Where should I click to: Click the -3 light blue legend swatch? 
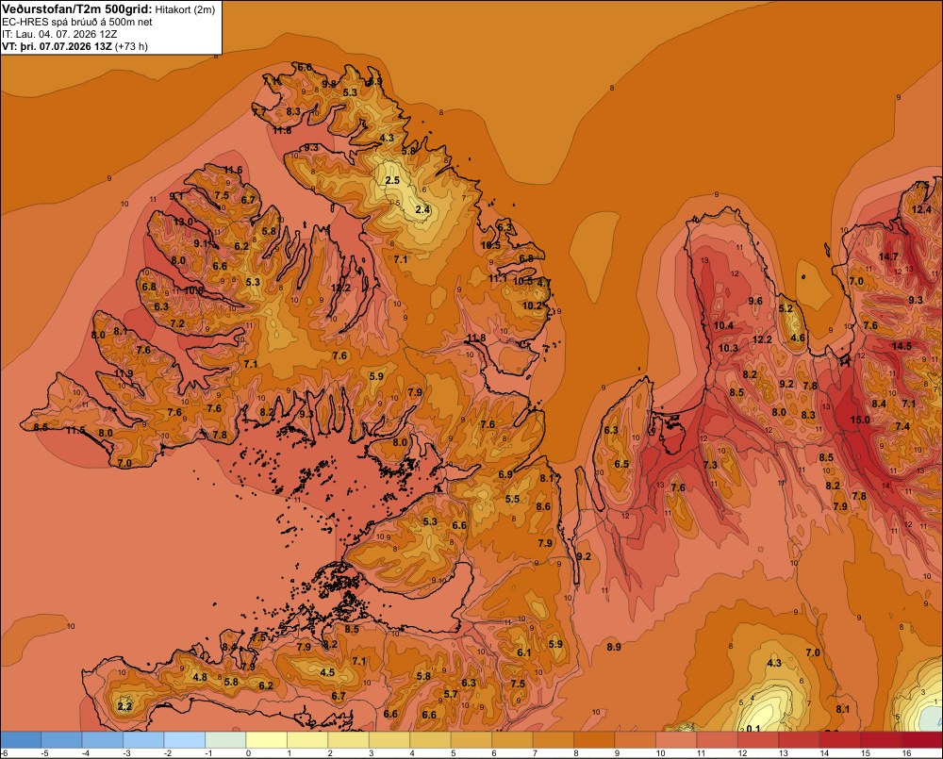143,740
